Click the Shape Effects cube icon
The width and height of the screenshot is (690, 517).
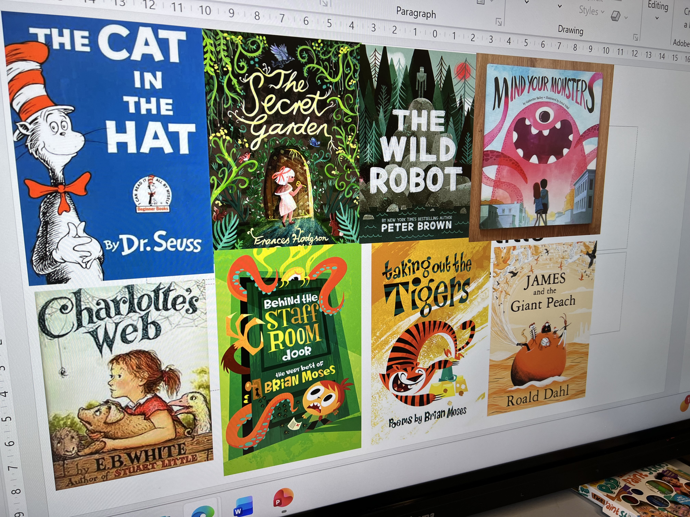[615, 16]
